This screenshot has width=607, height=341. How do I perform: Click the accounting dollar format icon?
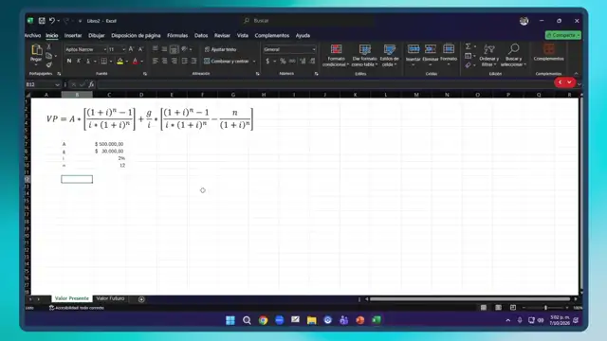tap(267, 61)
